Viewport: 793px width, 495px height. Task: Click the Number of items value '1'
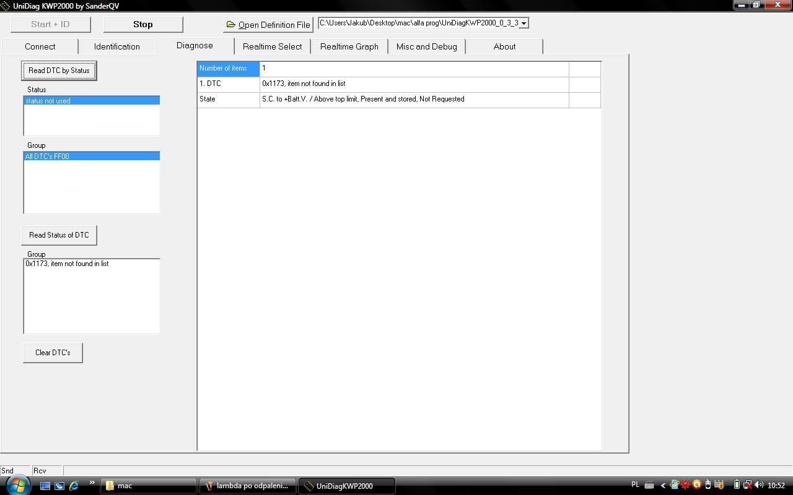414,69
